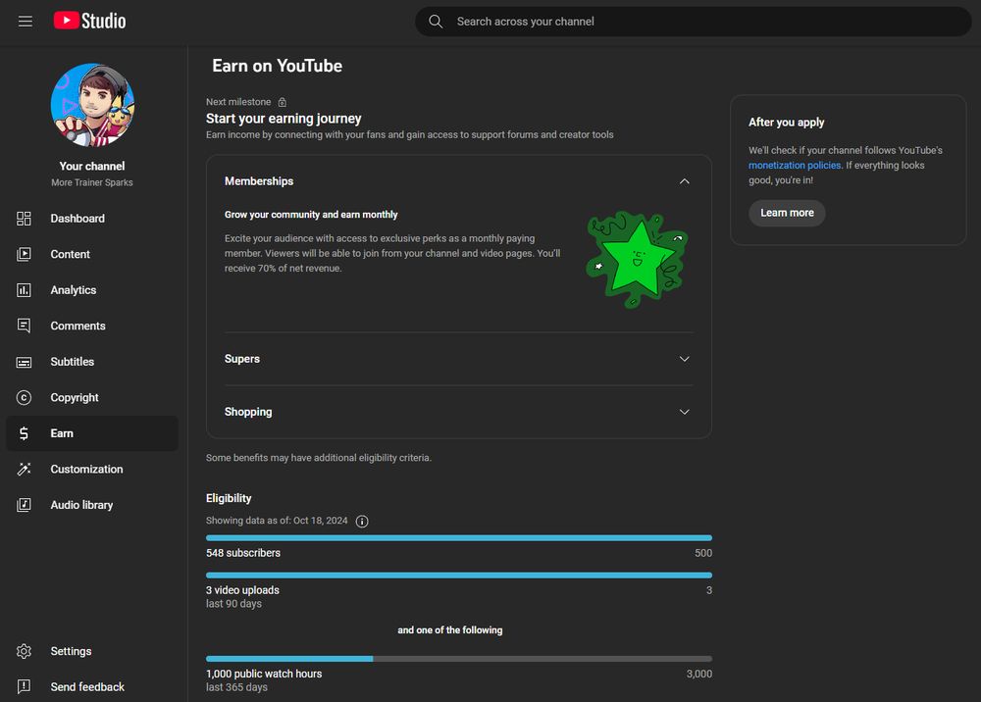Click the '548 subscribers' text
The height and width of the screenshot is (702, 981).
click(x=243, y=553)
